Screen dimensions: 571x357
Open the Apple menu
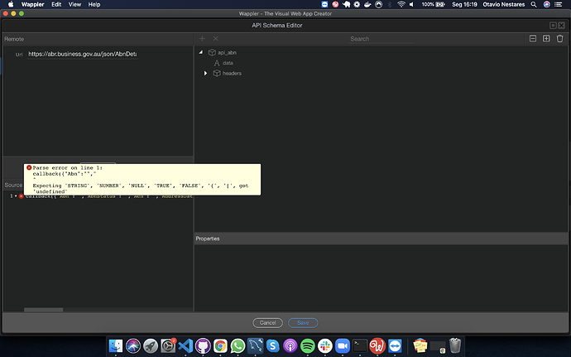click(11, 4)
